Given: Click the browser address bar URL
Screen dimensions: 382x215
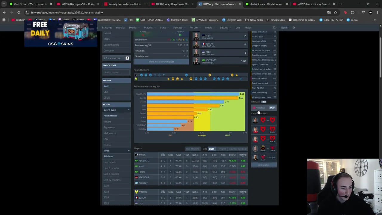Looking at the screenshot, I should pos(67,13).
